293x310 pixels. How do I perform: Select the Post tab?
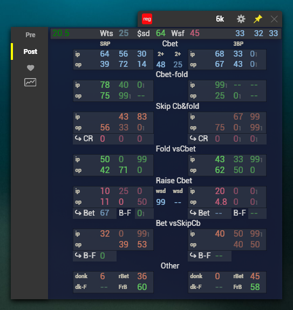coord(30,51)
